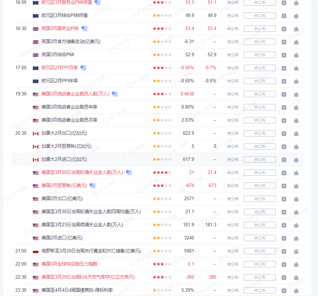The width and height of the screenshot is (318, 296).
Task: Click star rating of 美国至3月30日当周初请失业金人数(万人)
Action: tap(162, 173)
